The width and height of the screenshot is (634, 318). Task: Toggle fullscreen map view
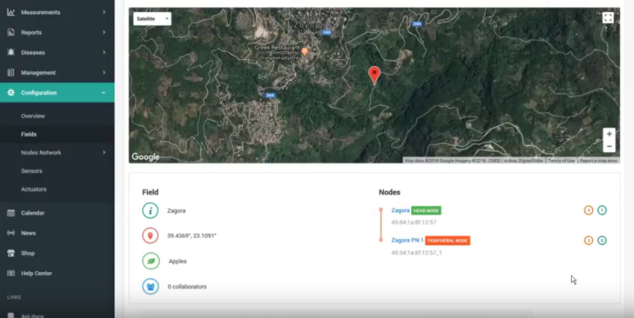pos(608,18)
